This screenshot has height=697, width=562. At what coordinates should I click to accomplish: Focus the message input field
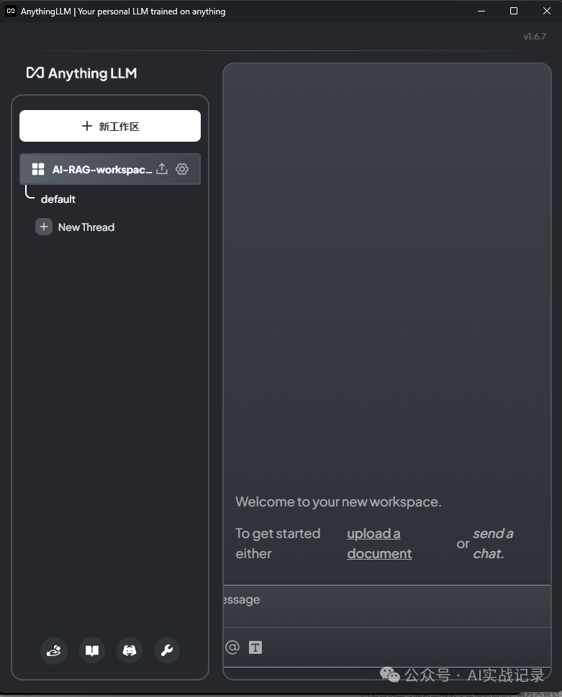[387, 606]
